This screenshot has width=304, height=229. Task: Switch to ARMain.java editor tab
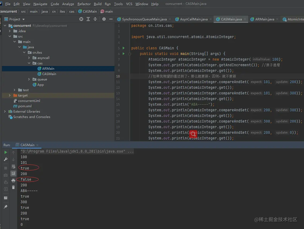pos(264,19)
